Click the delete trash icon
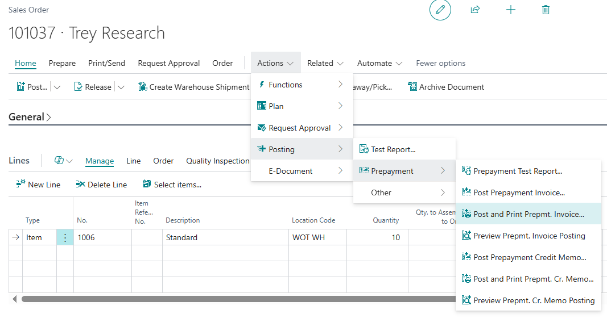This screenshot has width=607, height=318. [x=546, y=10]
